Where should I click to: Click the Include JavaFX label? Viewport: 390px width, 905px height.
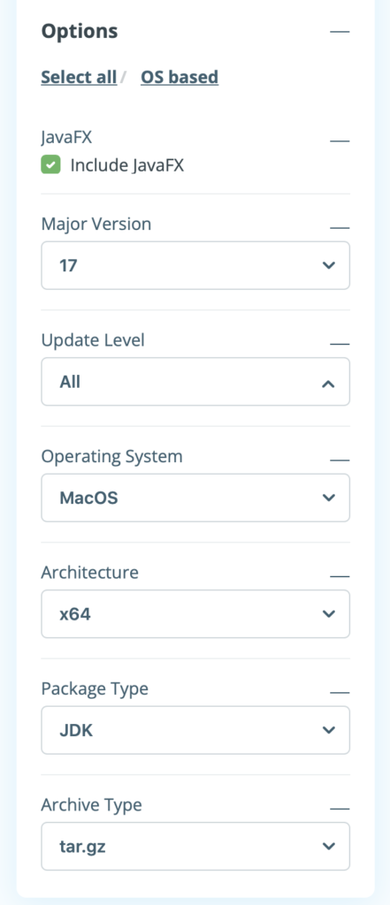click(127, 165)
